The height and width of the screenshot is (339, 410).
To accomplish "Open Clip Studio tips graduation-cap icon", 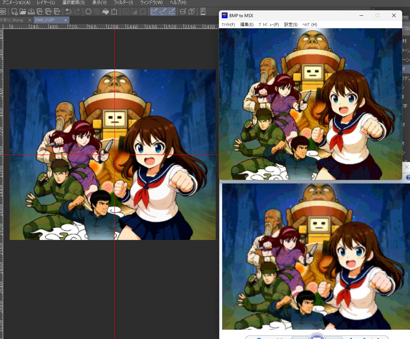I will click(x=183, y=11).
